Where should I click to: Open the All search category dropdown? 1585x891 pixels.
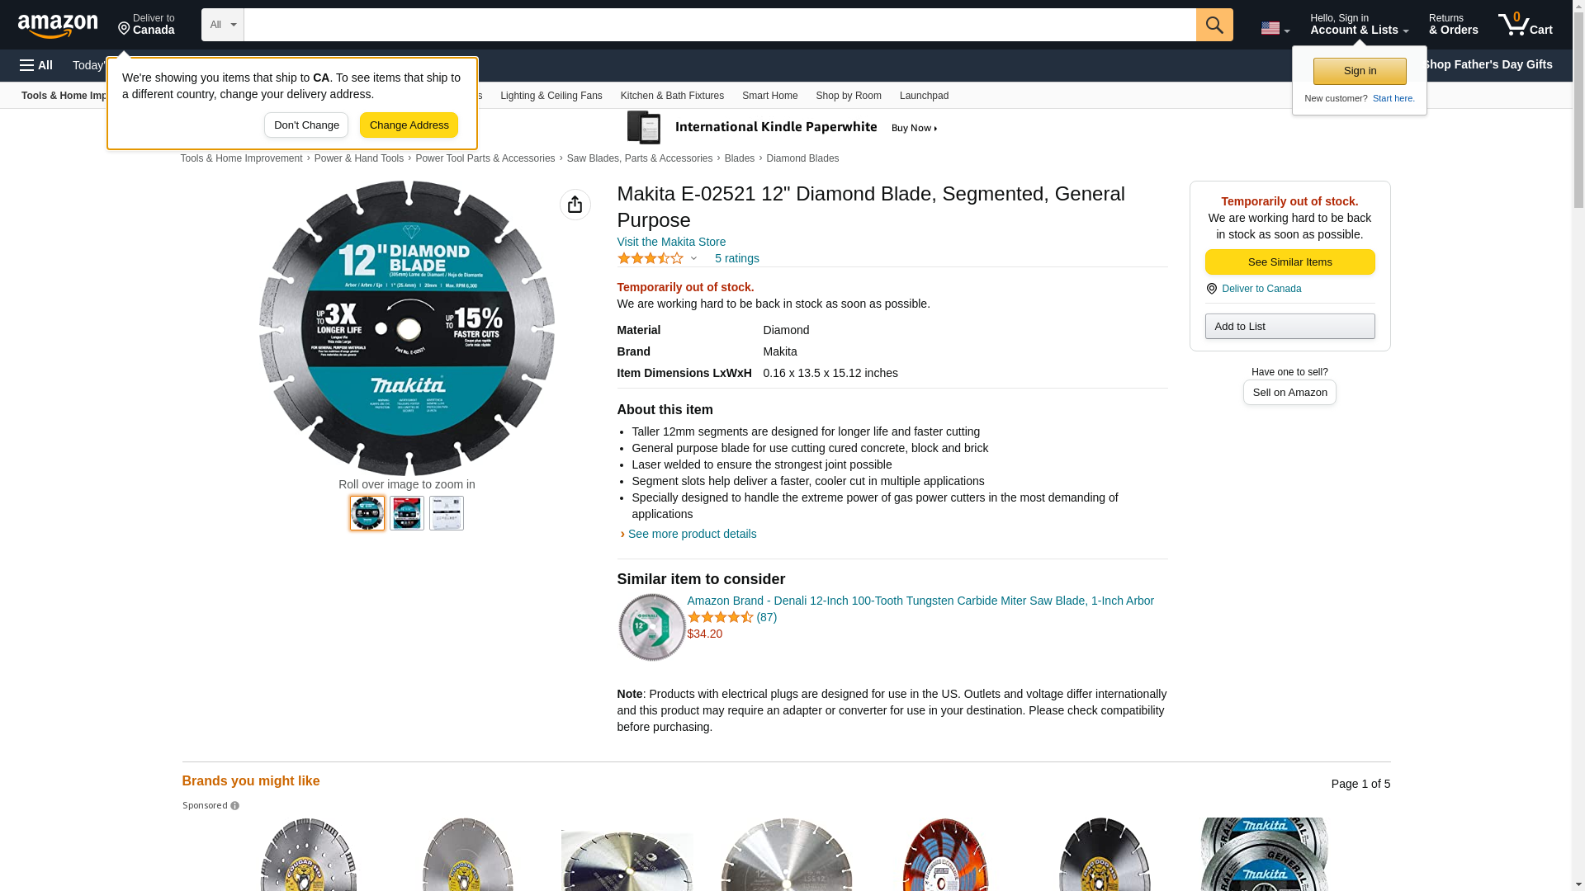pyautogui.click(x=223, y=25)
